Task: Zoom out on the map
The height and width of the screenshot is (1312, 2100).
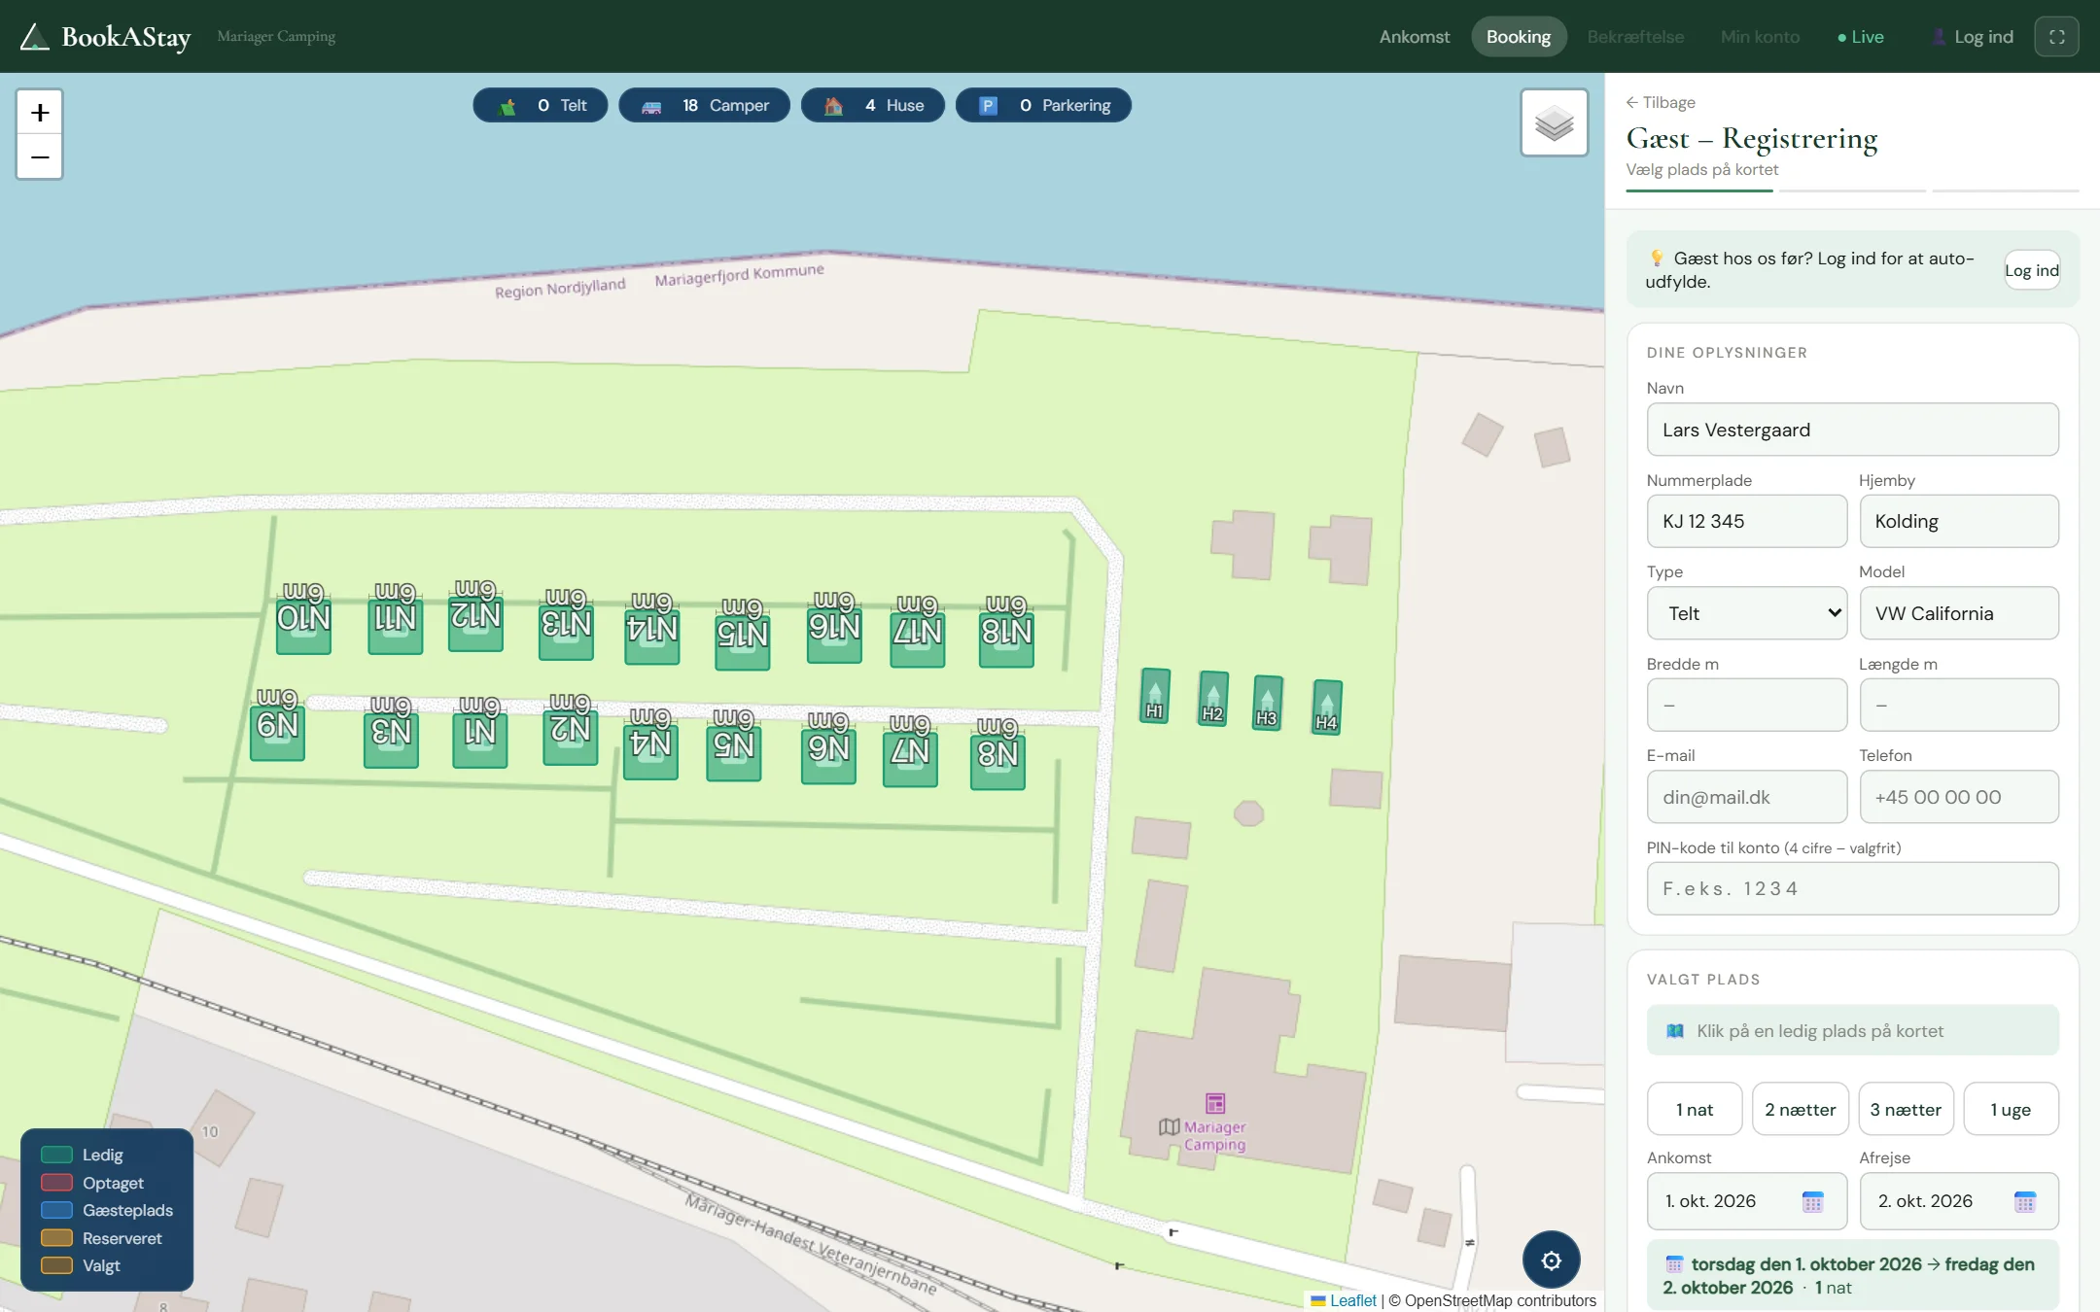Action: click(40, 157)
